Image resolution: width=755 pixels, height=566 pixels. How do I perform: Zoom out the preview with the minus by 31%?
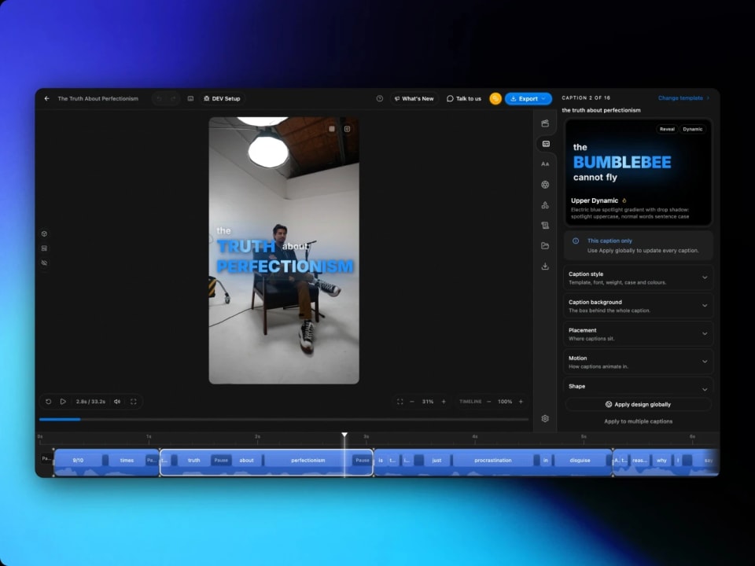coord(411,402)
